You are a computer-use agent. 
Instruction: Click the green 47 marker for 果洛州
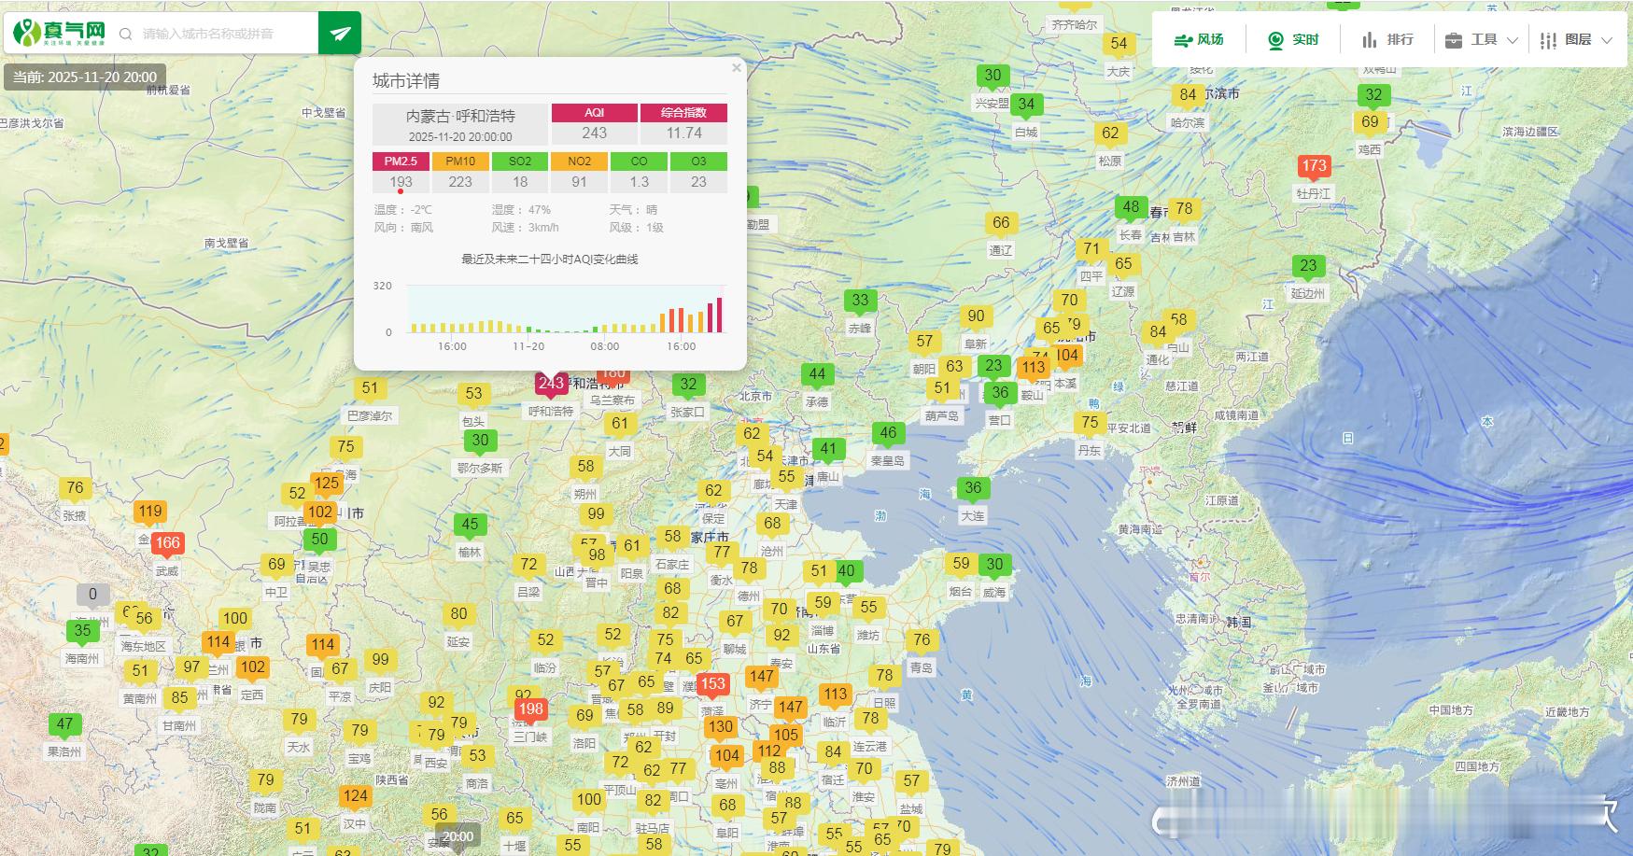tap(64, 724)
